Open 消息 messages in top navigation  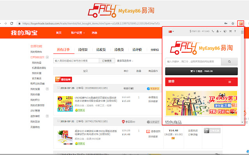[94, 33]
